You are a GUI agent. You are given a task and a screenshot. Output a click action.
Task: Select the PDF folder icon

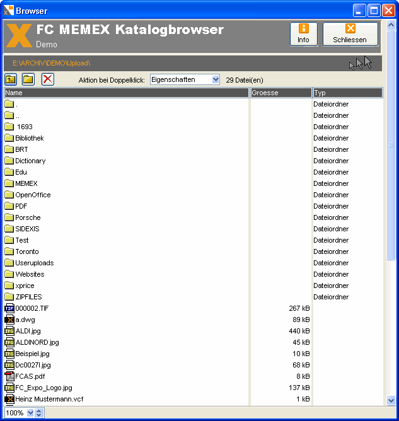tap(9, 206)
